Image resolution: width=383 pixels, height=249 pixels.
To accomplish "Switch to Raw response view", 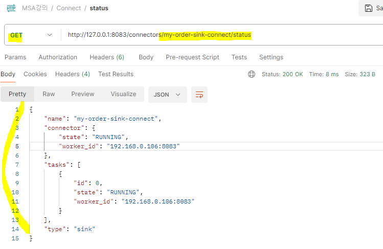I will point(49,94).
